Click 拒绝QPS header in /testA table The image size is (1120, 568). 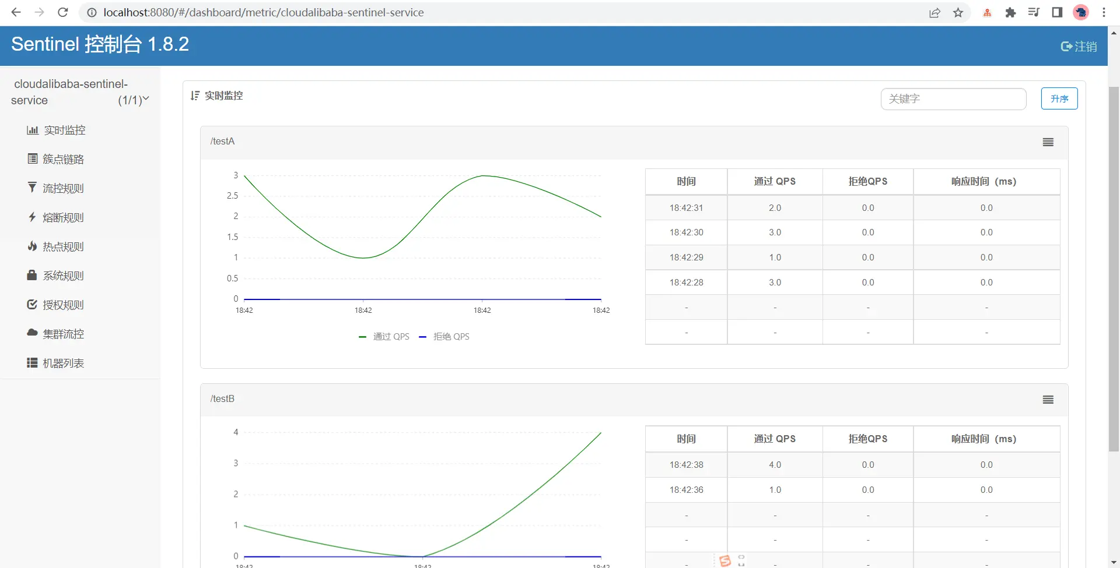[x=868, y=181]
